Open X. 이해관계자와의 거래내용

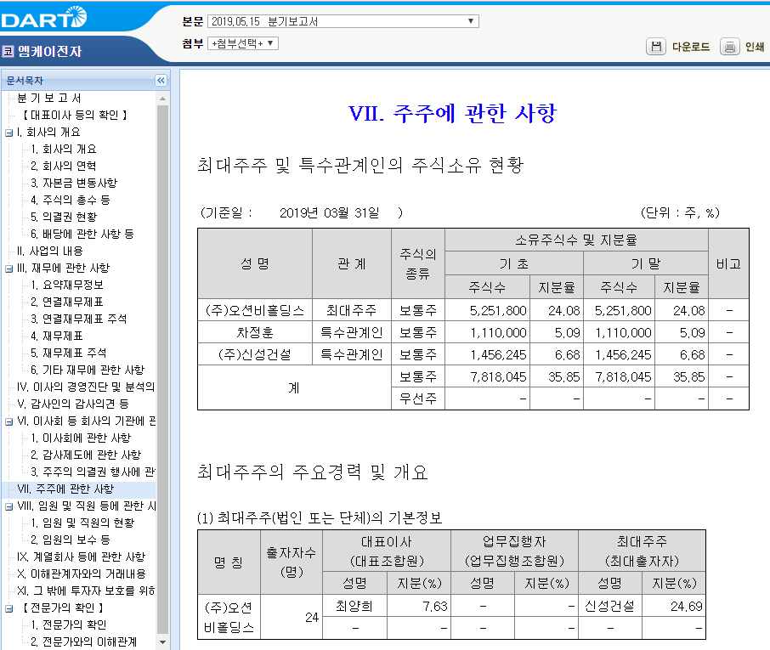tap(82, 574)
